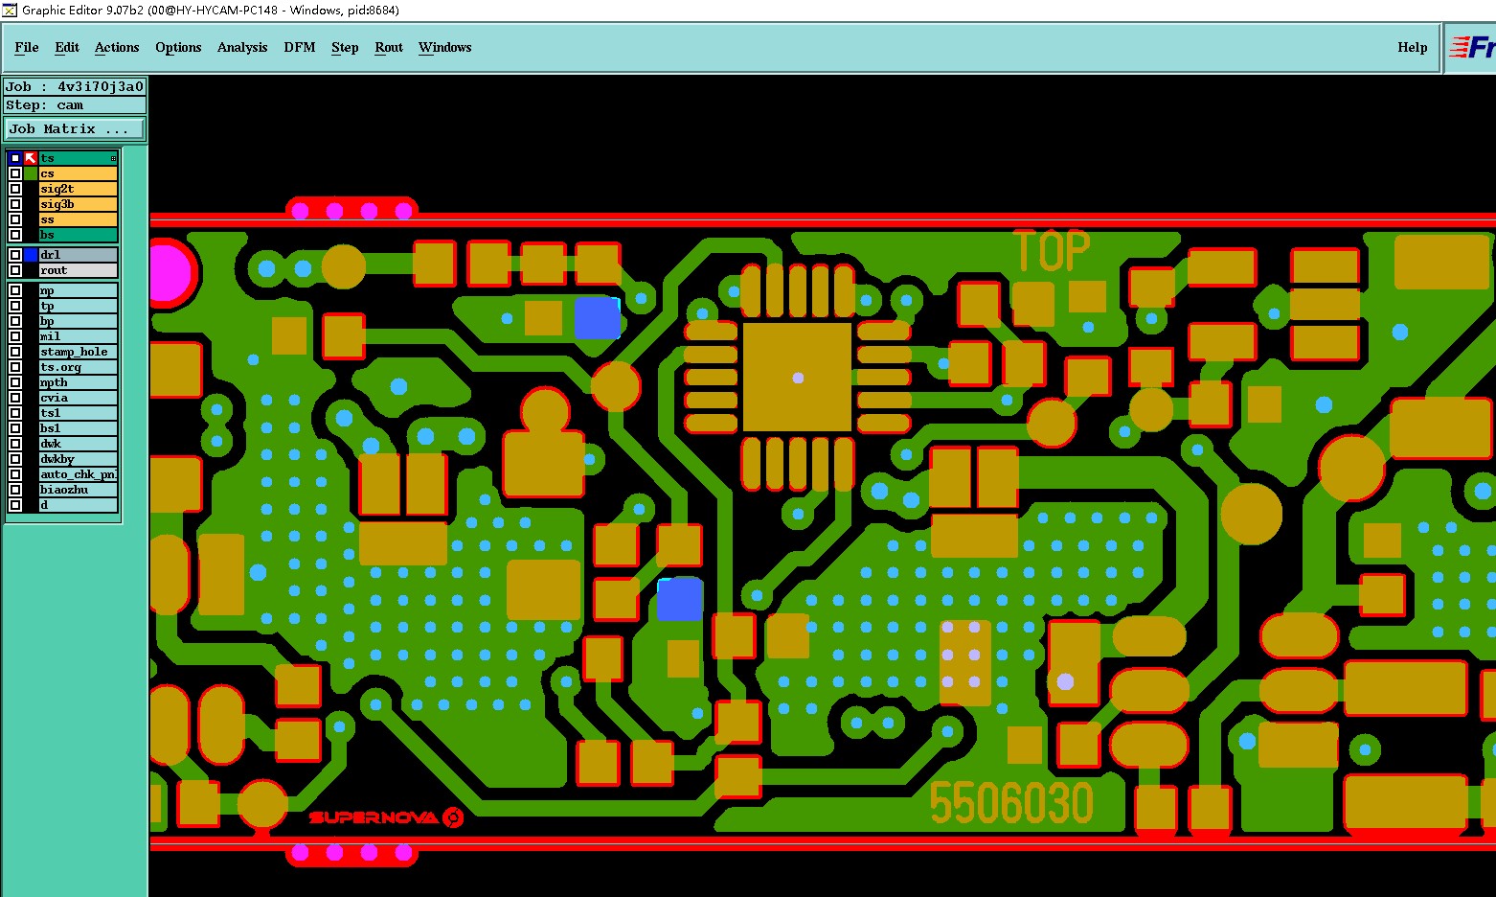Click the red arrow work-layer icon next to ts

point(31,158)
